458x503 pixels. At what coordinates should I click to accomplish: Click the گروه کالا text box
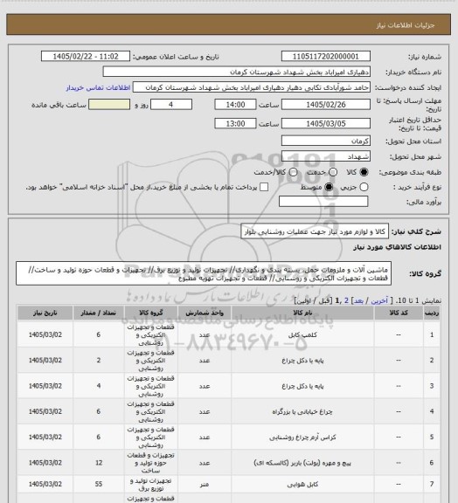pos(204,273)
